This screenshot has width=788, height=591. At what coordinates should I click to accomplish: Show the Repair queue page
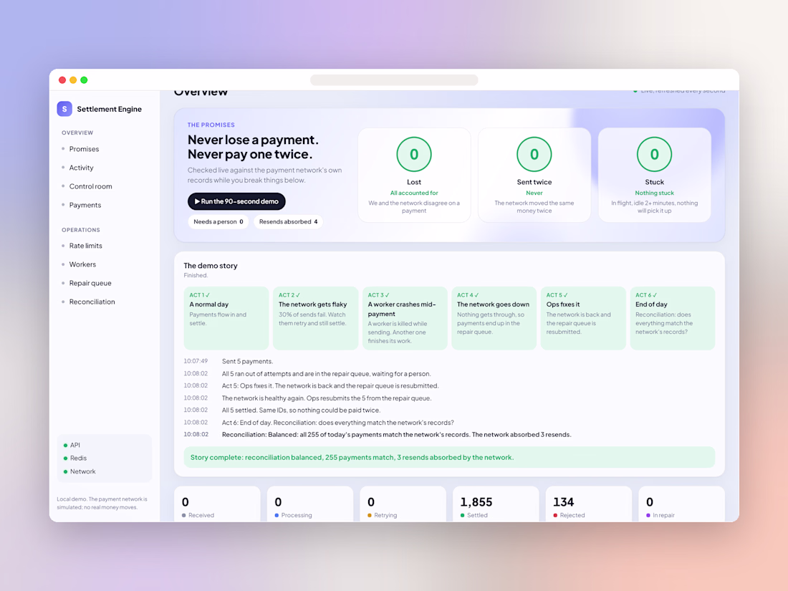[x=90, y=283]
